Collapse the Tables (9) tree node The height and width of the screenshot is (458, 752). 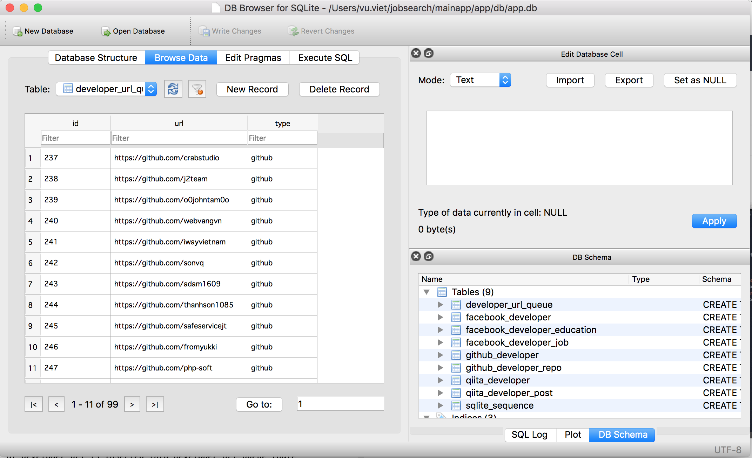click(427, 292)
